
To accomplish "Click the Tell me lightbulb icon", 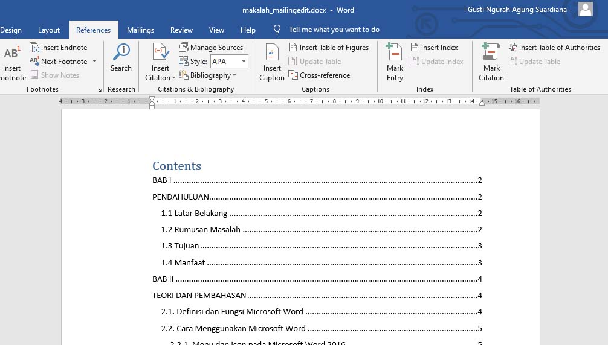I will click(277, 30).
